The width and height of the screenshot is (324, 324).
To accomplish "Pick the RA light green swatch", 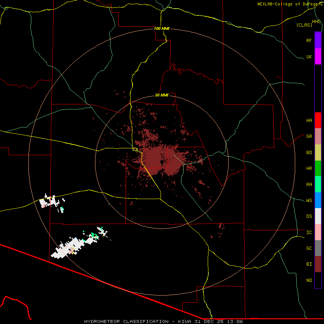I will (318, 184).
